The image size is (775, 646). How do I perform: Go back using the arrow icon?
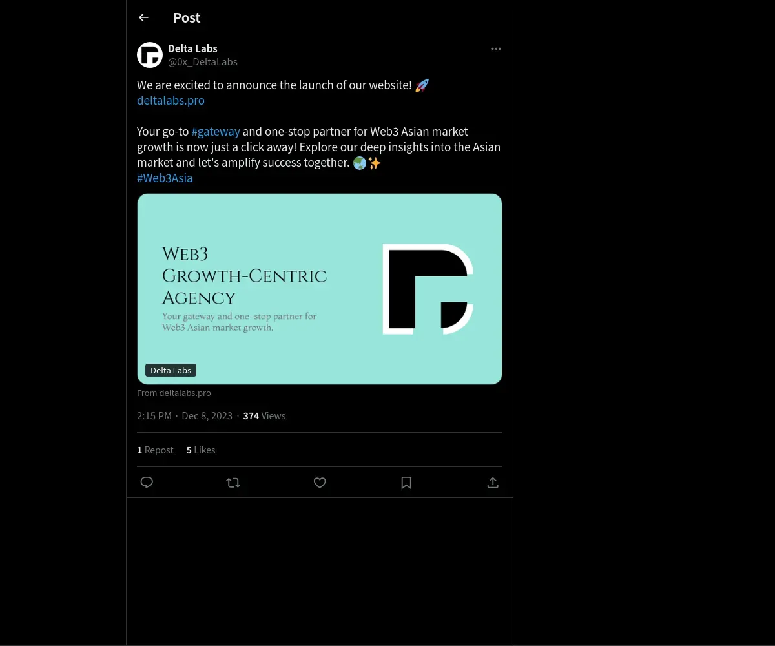(143, 17)
